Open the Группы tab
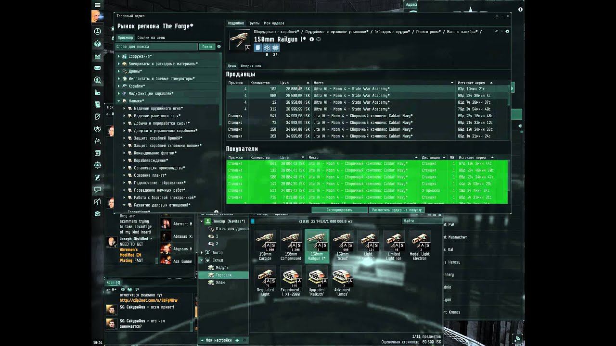Screen dimensions: 616x346 (x=254, y=23)
